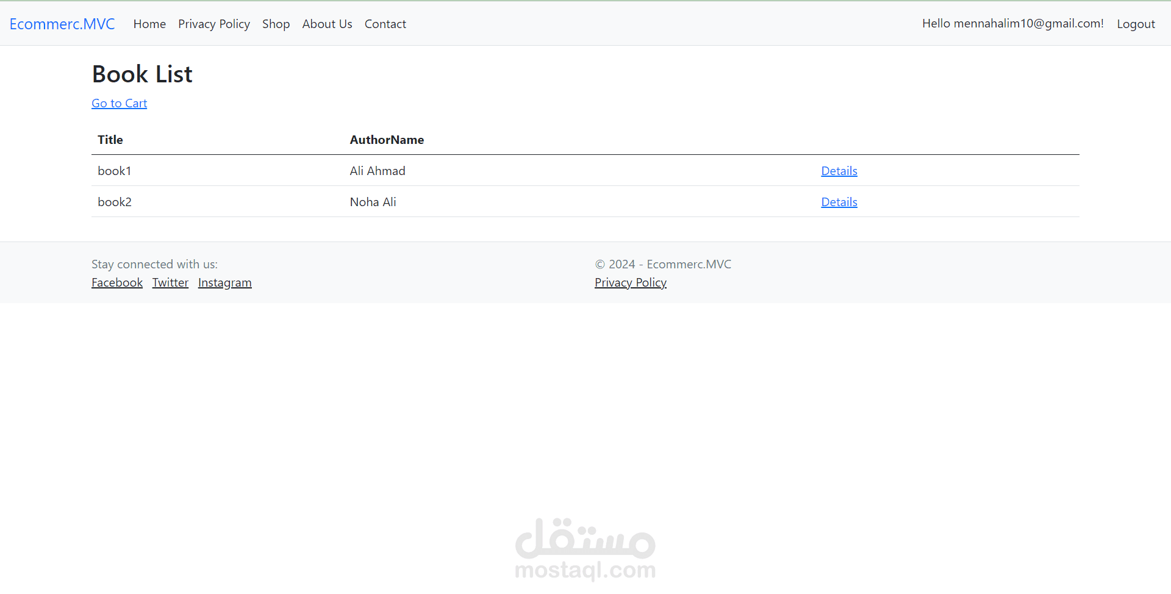Navigate to the Contact page
Image resolution: width=1171 pixels, height=594 pixels.
tap(385, 24)
